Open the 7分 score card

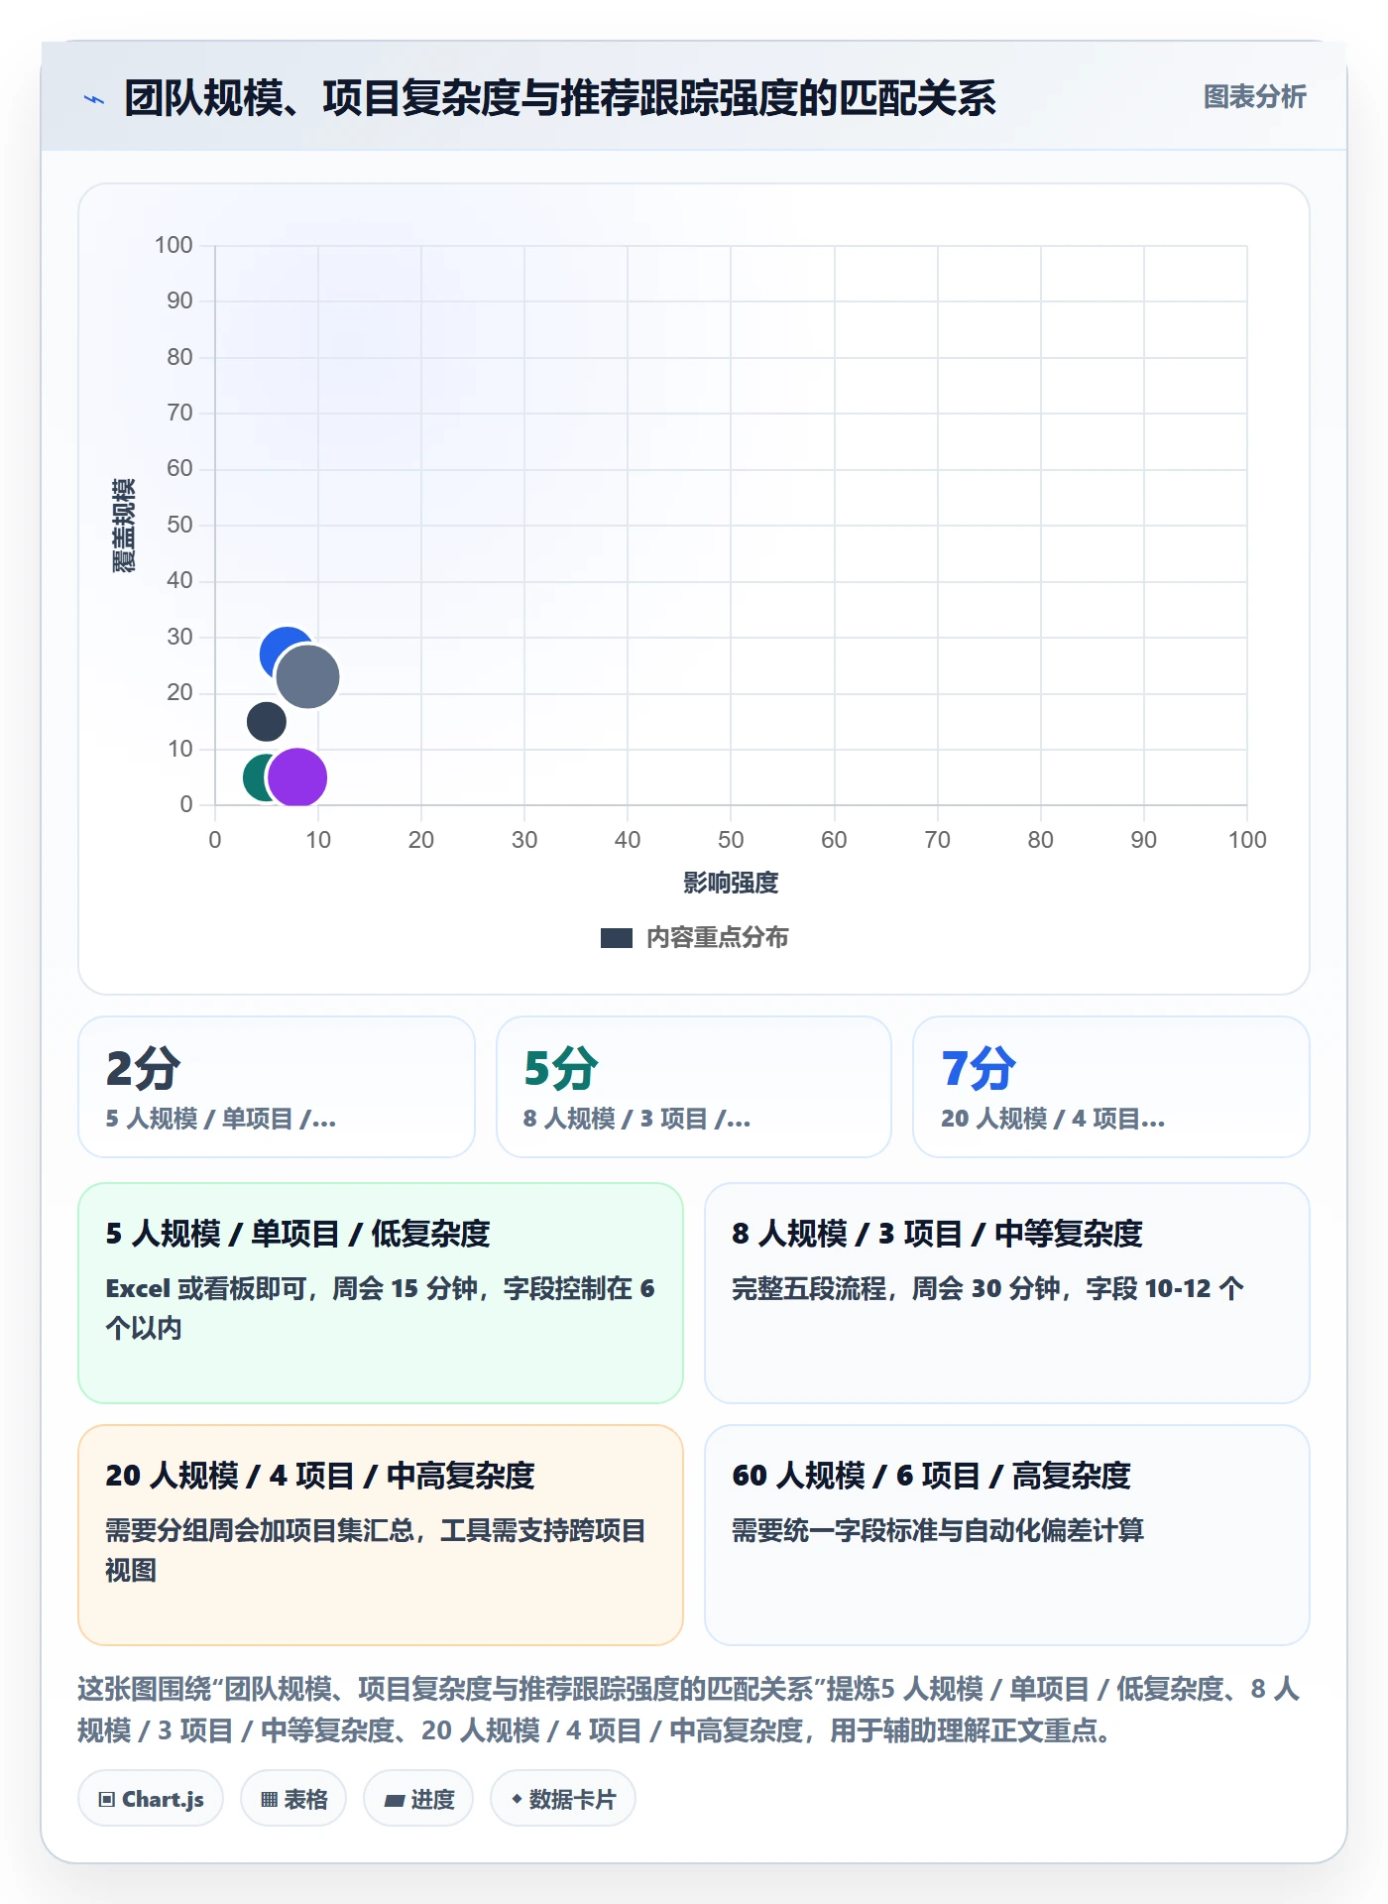click(1111, 1087)
